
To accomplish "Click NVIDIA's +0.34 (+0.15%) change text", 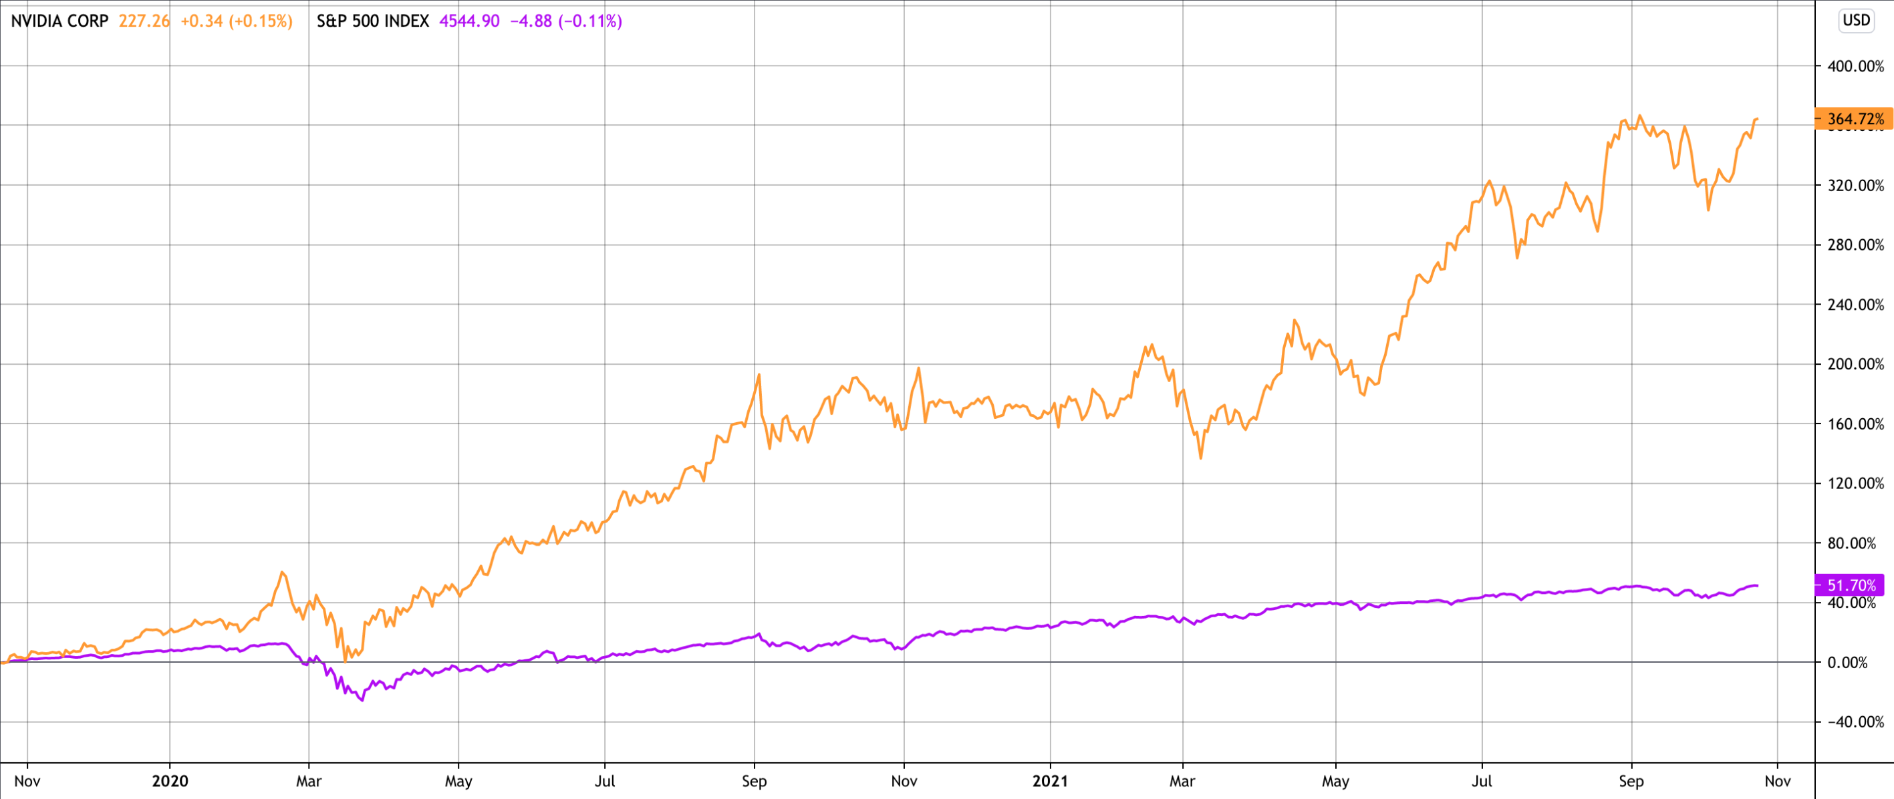I will click(x=236, y=21).
